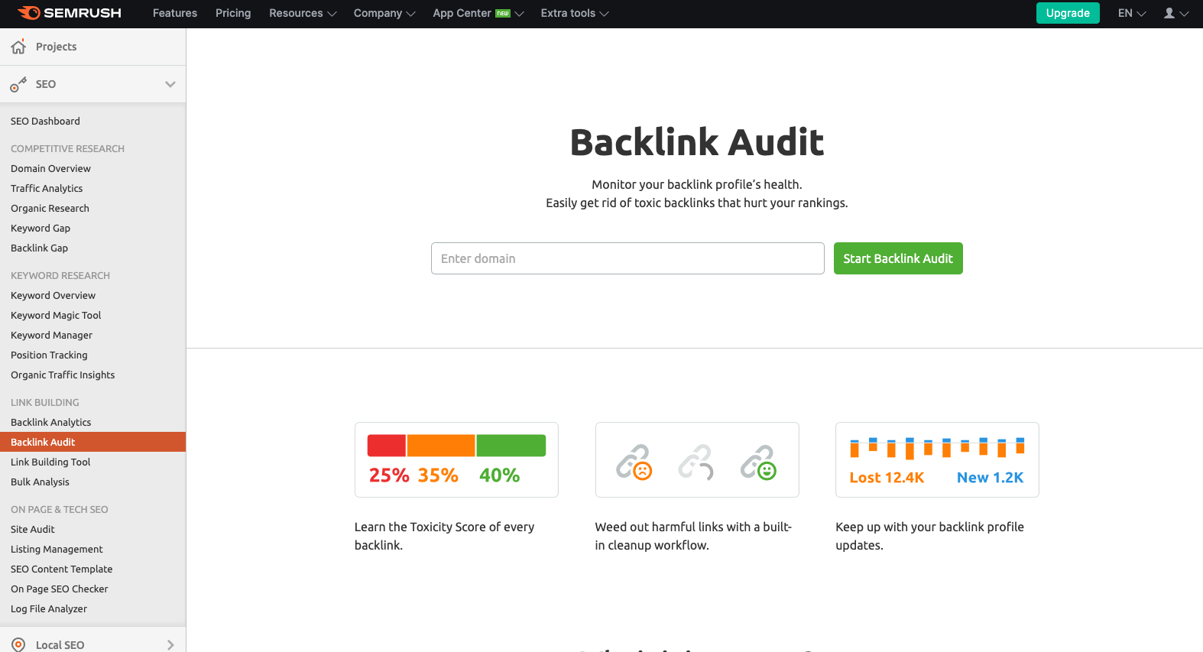Launch Keyword Magic Tool
This screenshot has width=1203, height=652.
tap(56, 315)
